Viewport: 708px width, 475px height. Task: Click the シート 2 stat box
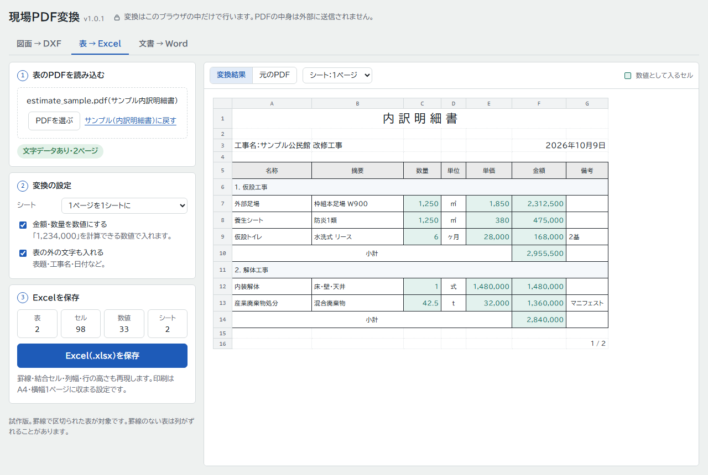click(x=168, y=324)
